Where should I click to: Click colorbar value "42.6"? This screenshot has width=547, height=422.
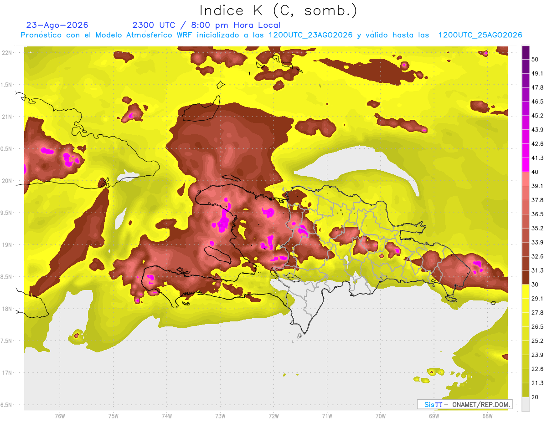point(537,144)
